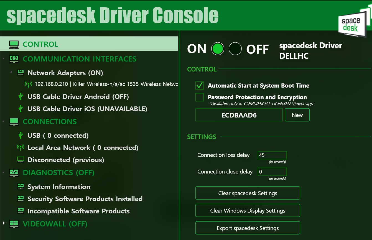Select USB Cable Driver iOS (UNAVAILABLE)
The width and height of the screenshot is (372, 240).
click(87, 109)
